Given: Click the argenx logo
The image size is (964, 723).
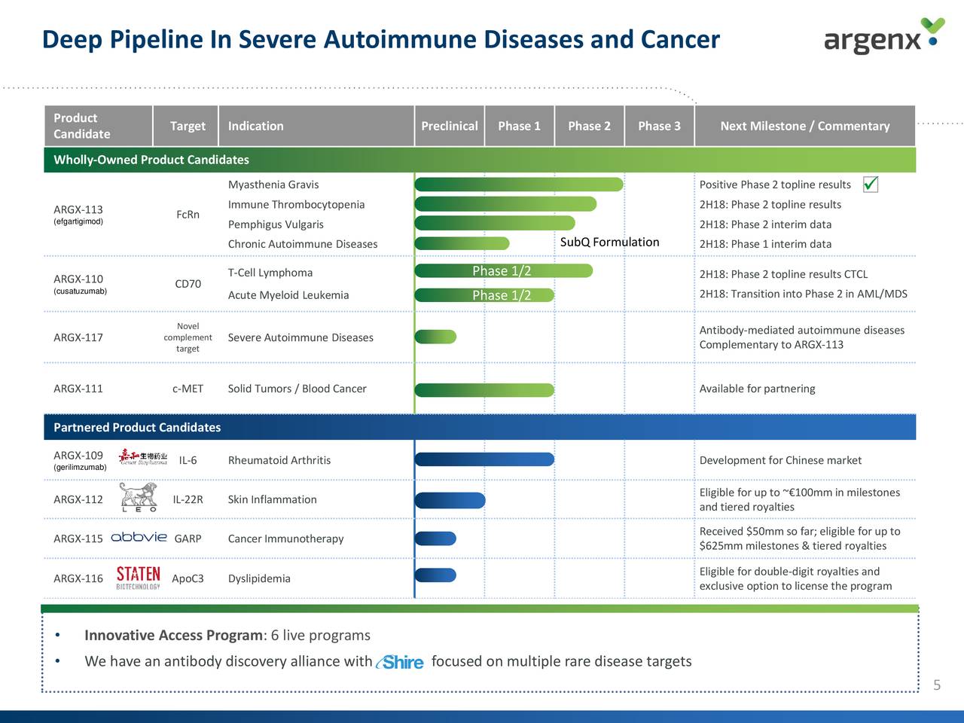Looking at the screenshot, I should (884, 37).
